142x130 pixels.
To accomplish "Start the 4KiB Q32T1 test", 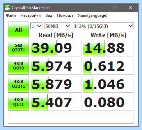I will click(x=19, y=84).
